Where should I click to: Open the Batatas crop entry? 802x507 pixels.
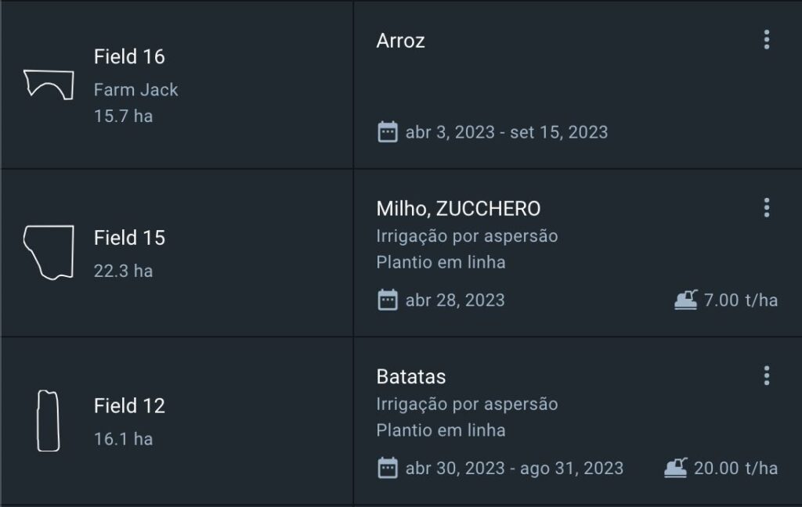pyautogui.click(x=411, y=376)
